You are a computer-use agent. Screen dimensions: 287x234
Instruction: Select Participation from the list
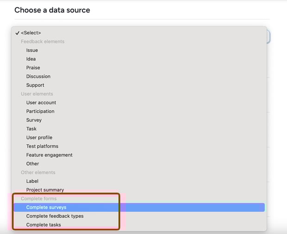139,111
